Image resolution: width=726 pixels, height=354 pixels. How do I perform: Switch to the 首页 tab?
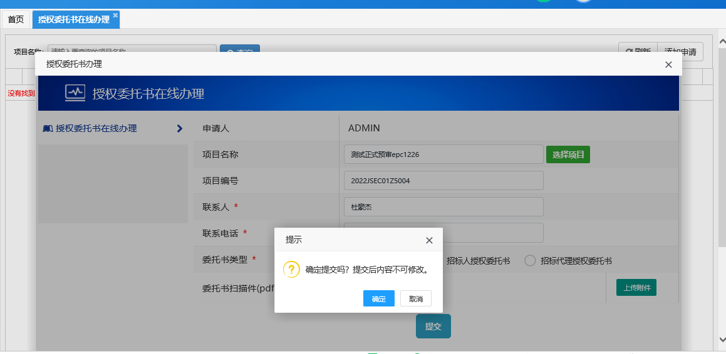[16, 19]
